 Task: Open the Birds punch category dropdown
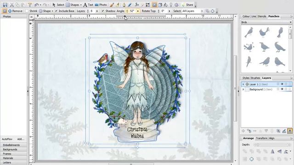point(266,22)
